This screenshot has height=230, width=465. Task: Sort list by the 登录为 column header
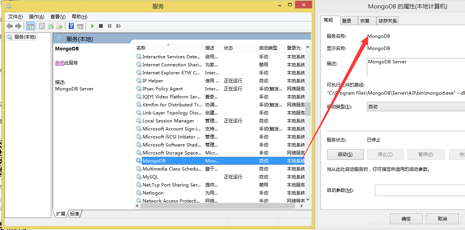(x=295, y=48)
